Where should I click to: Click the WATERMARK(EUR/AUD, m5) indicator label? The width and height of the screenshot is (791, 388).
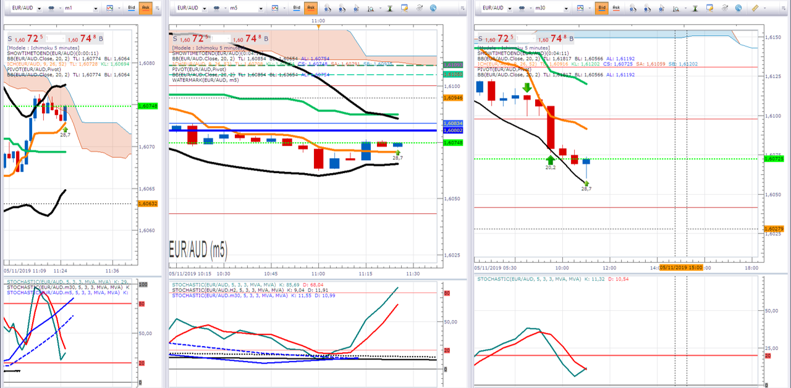pyautogui.click(x=205, y=80)
